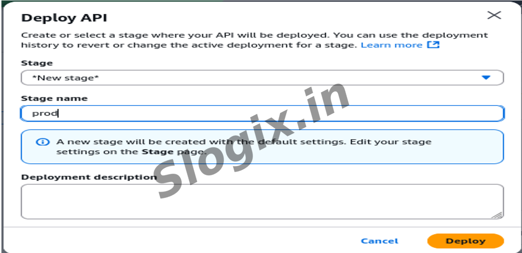Click the Stage field label
The image size is (522, 253).
coord(37,63)
